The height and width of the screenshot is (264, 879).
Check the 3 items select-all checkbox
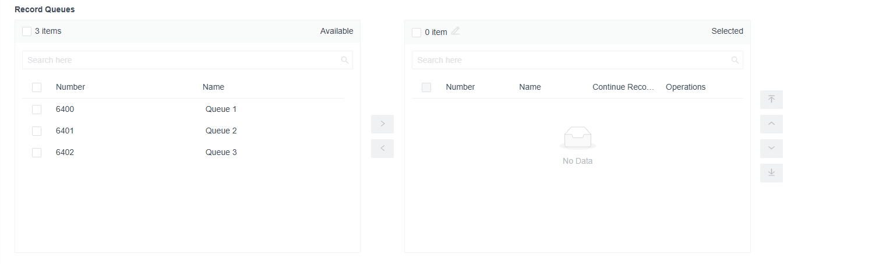27,31
